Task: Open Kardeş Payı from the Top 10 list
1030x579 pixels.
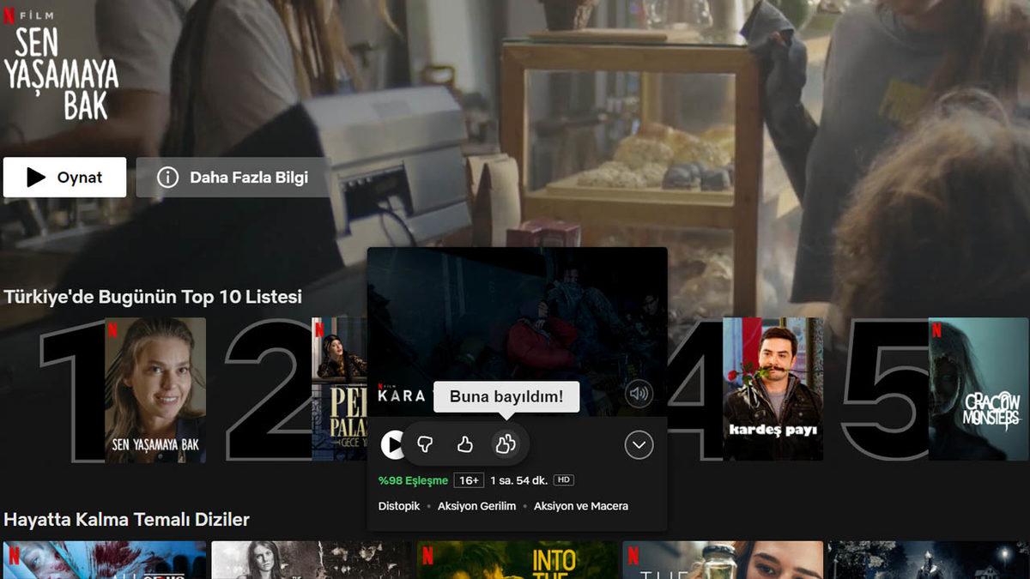Action: 773,390
